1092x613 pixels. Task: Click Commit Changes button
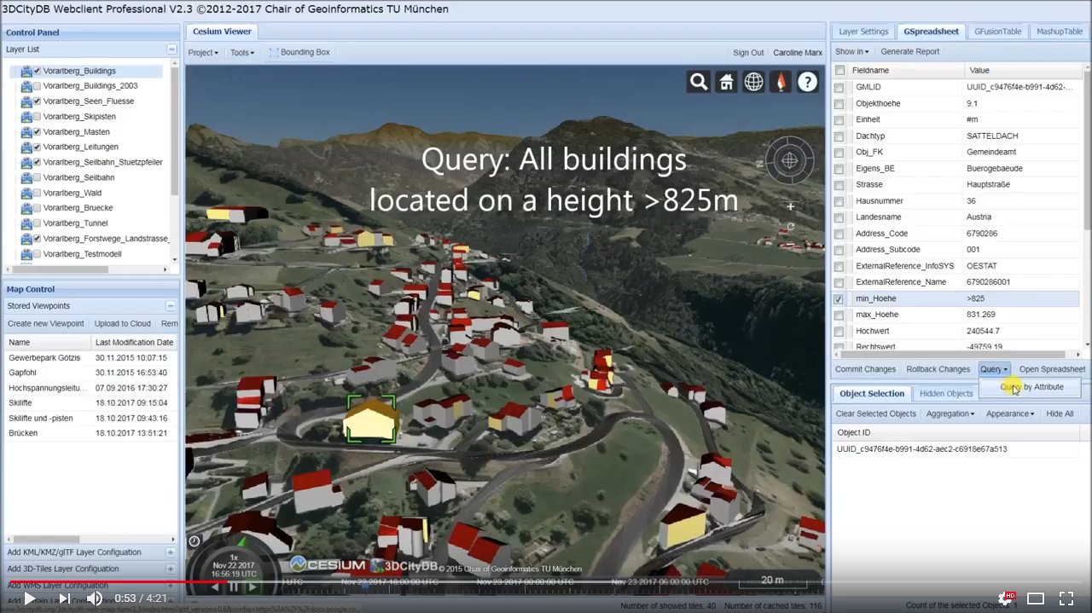(x=865, y=369)
